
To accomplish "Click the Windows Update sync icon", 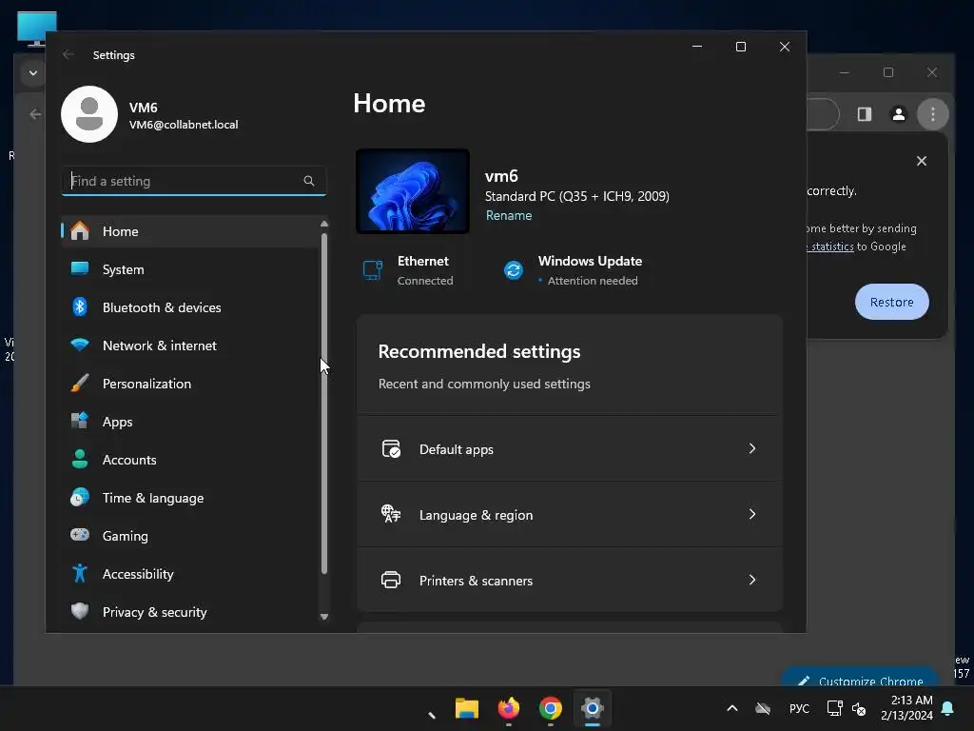I will [x=513, y=270].
